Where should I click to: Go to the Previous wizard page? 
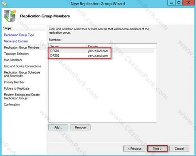pos(135,149)
